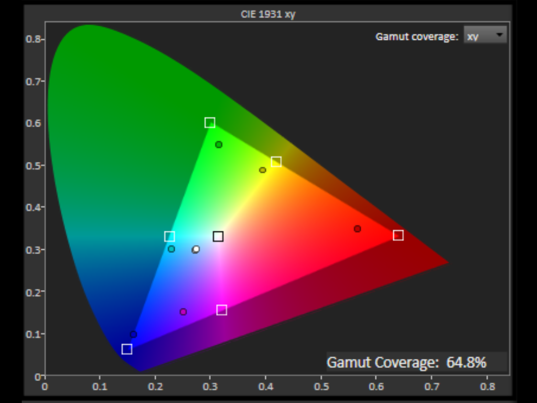Image resolution: width=537 pixels, height=403 pixels.
Task: Click the "Gamut coverage:" label text
Action: 416,37
